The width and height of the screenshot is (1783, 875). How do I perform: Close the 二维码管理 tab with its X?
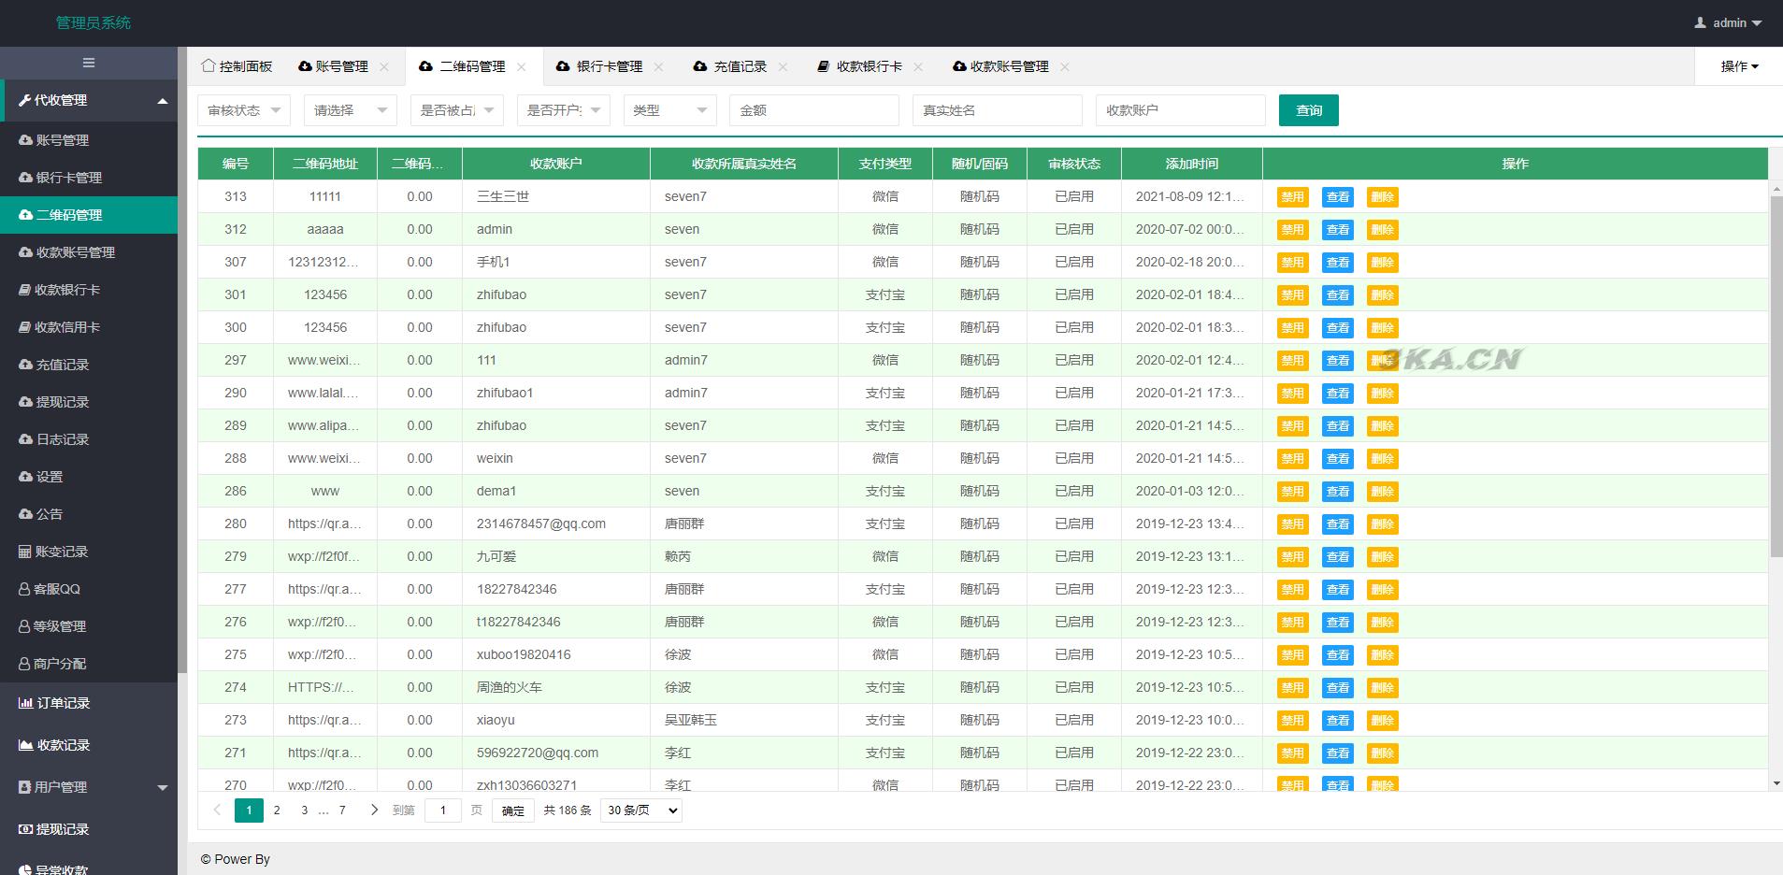tap(522, 66)
